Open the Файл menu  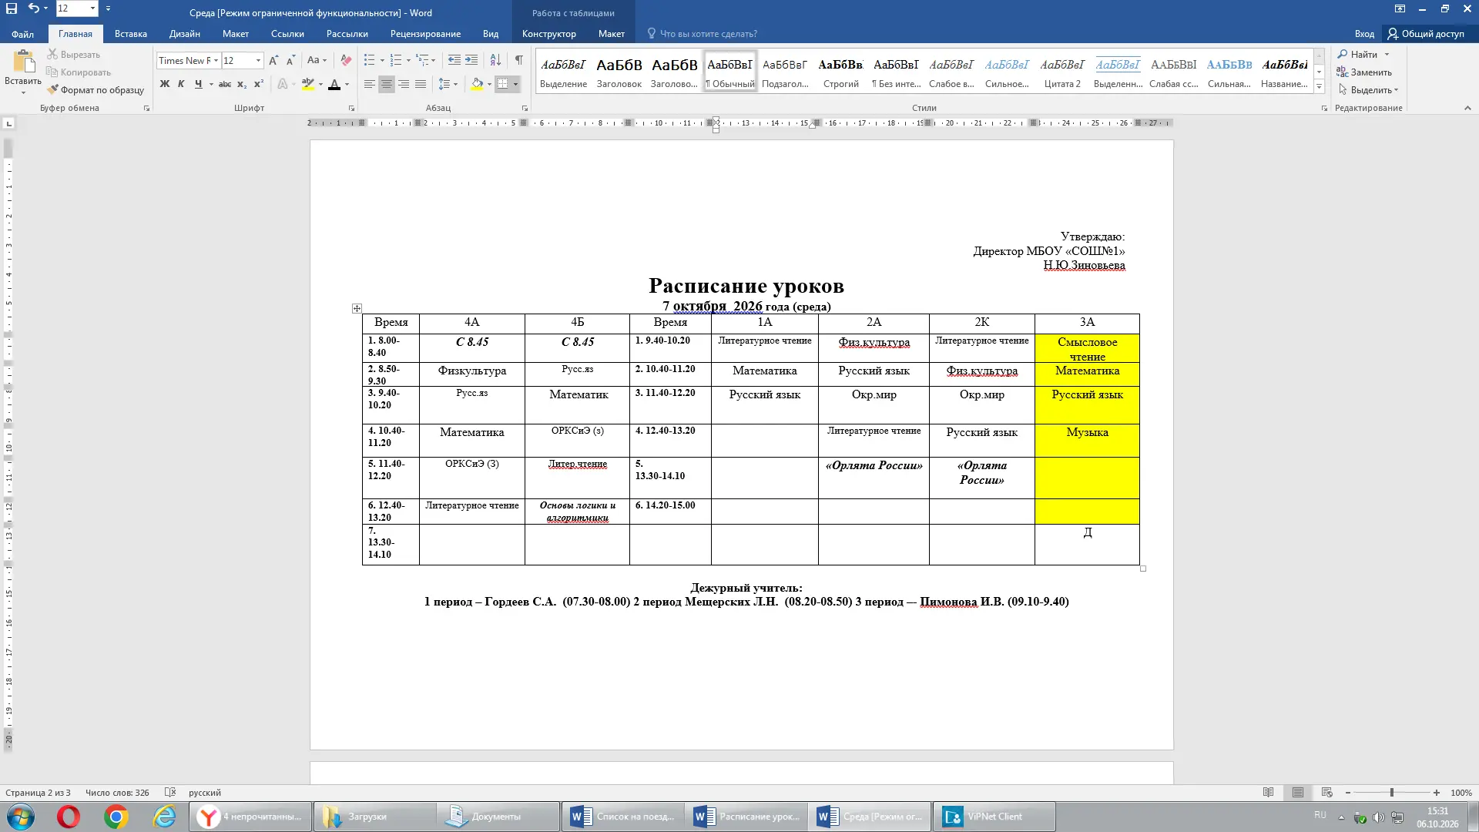tap(22, 34)
